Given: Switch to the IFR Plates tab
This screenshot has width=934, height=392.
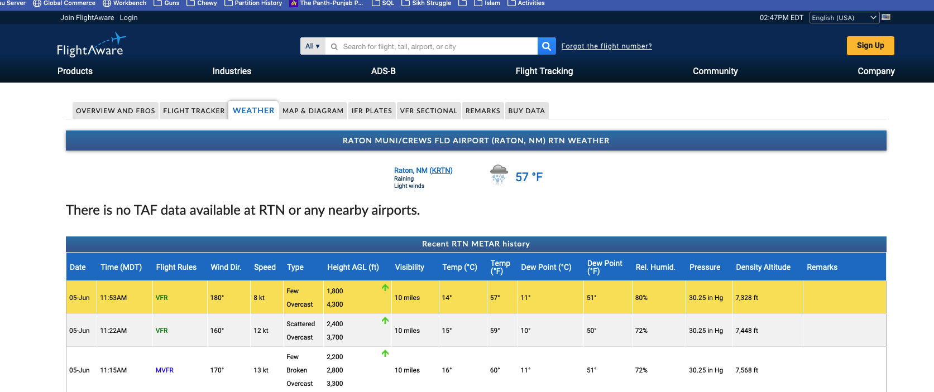Looking at the screenshot, I should click(372, 111).
